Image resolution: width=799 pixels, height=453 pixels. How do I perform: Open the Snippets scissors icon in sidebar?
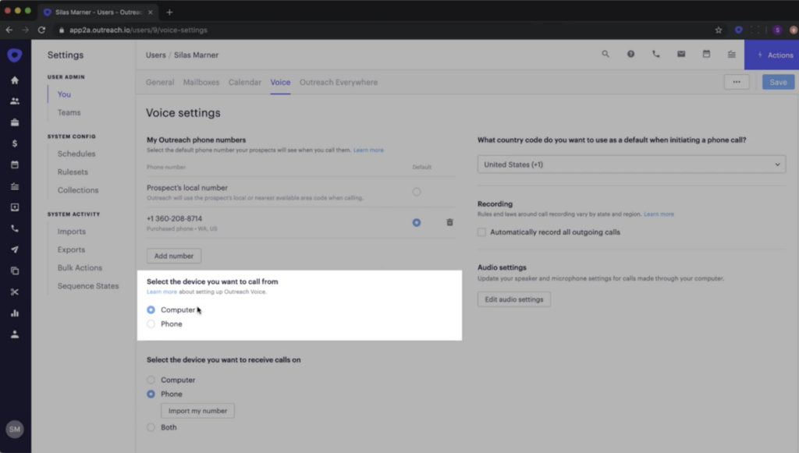coord(15,292)
